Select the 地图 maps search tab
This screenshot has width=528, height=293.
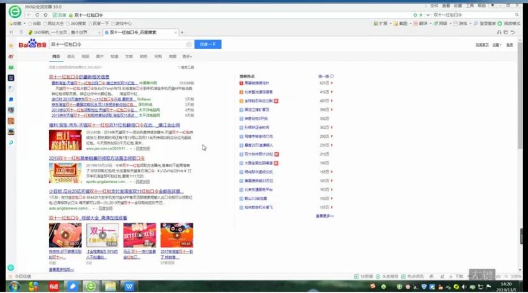[x=173, y=56]
